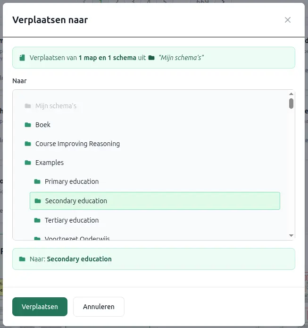Click the file icon in the info banner

22,58
